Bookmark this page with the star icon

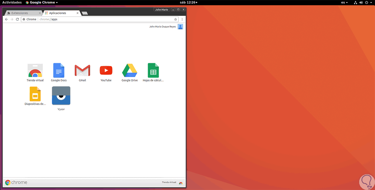pyautogui.click(x=176, y=19)
